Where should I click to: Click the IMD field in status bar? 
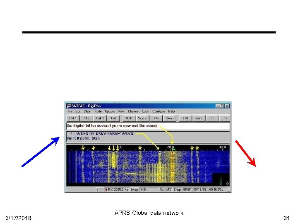149,190
